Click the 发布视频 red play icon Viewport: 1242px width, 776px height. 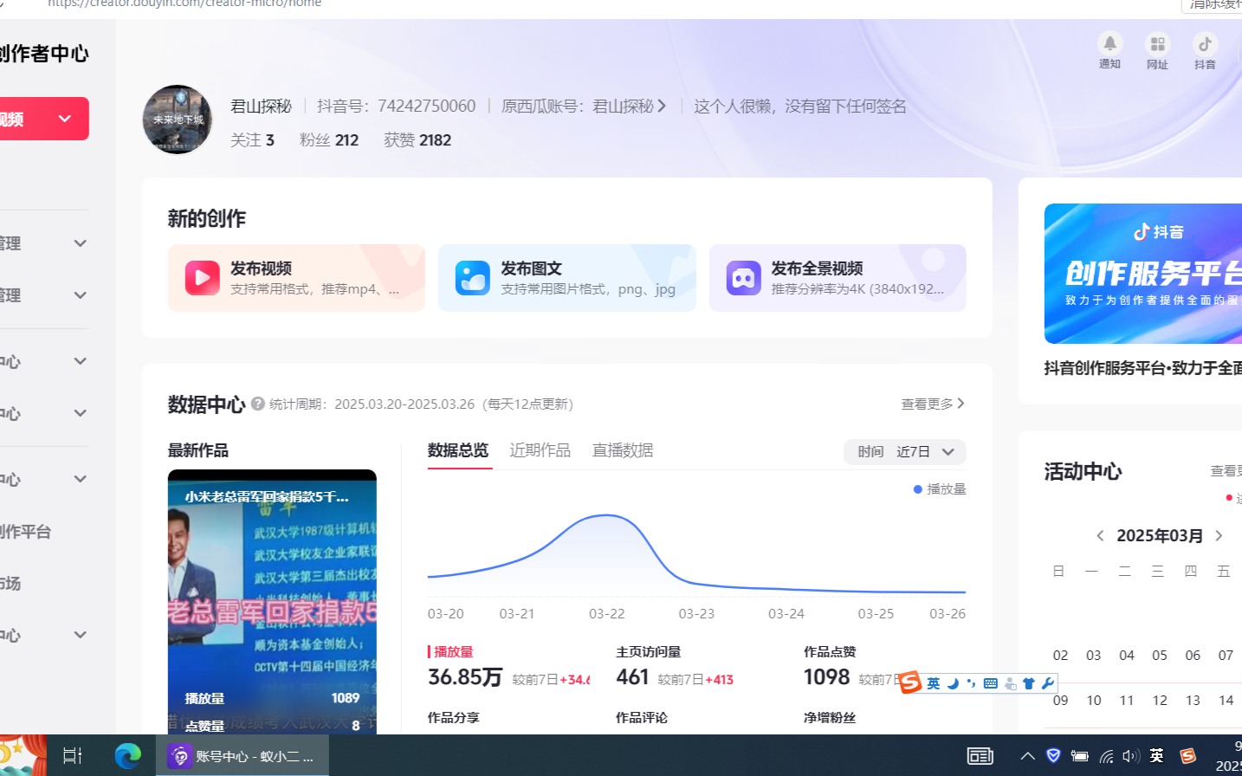click(x=202, y=278)
